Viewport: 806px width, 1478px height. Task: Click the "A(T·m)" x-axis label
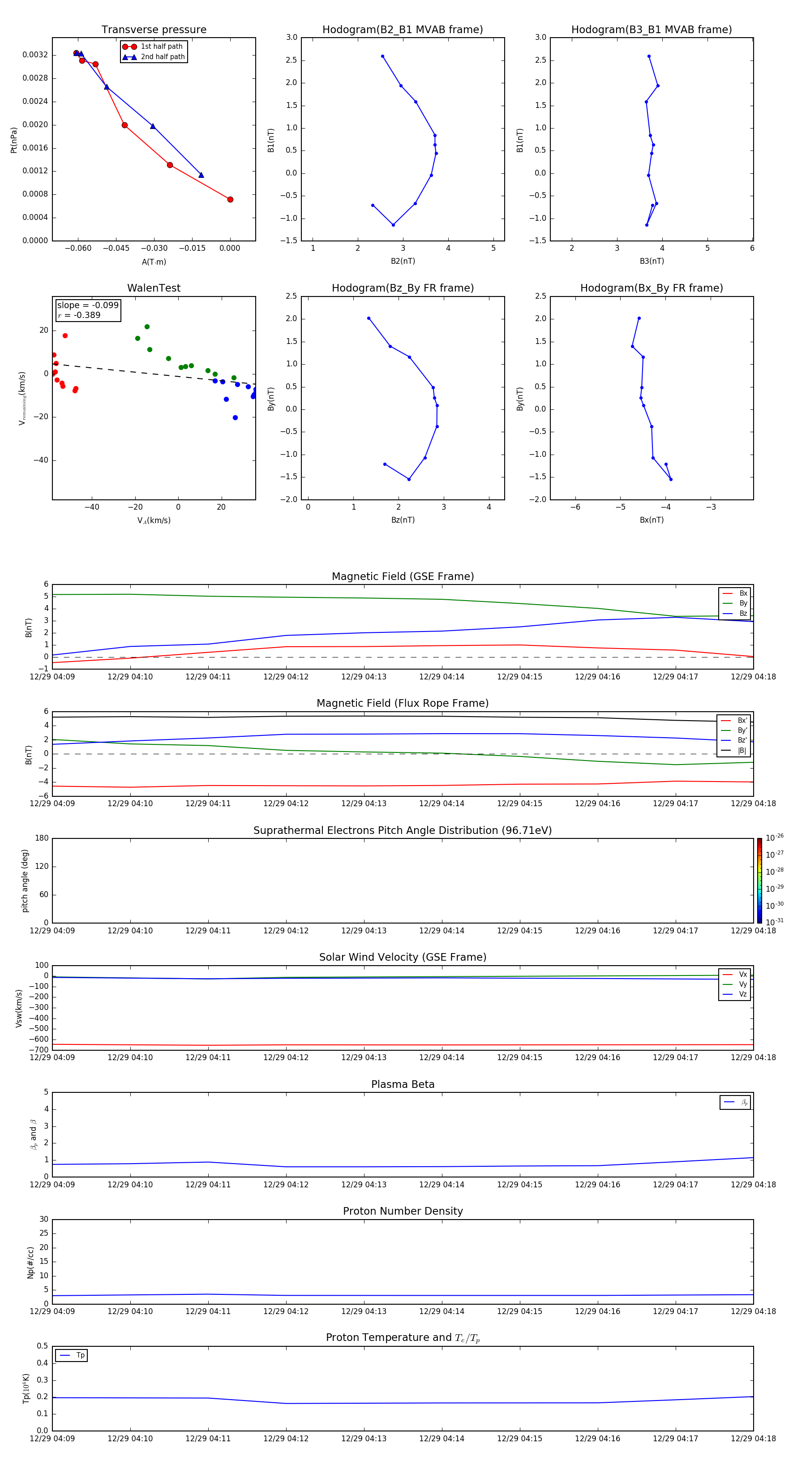[x=154, y=262]
